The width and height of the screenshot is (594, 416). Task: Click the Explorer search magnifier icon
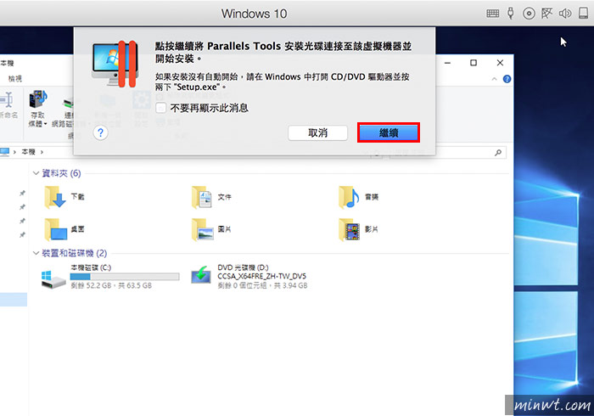498,152
